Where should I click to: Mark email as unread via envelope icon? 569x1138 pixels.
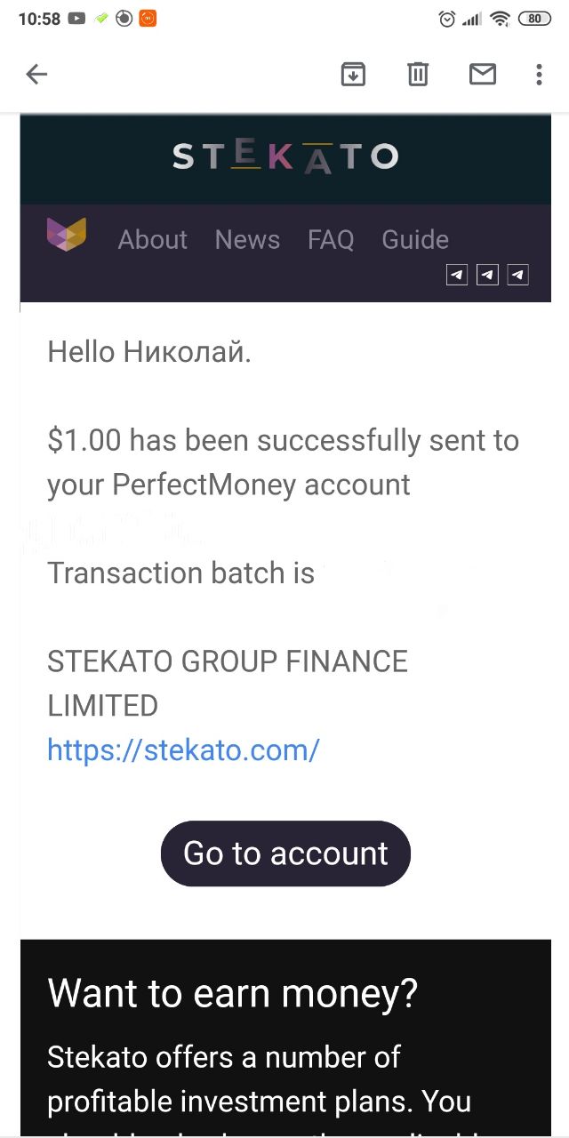click(483, 75)
